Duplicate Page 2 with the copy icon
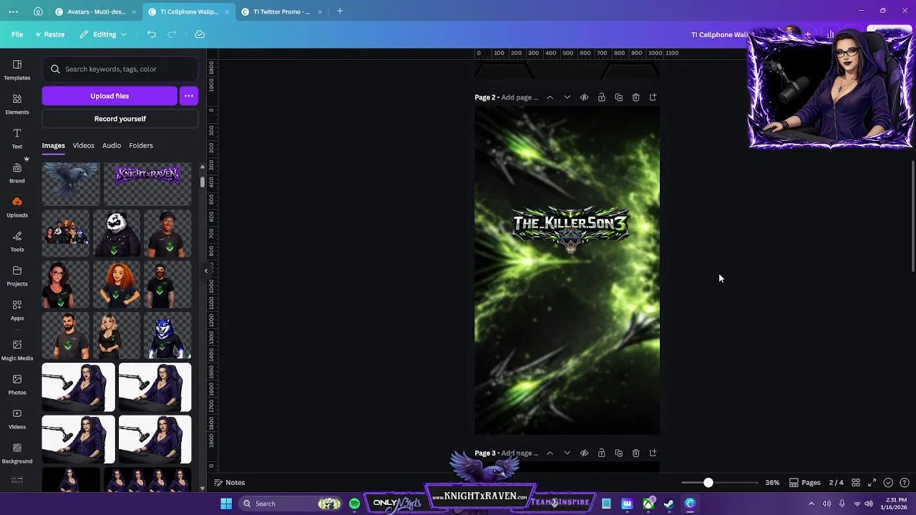The image size is (916, 515). 618,97
